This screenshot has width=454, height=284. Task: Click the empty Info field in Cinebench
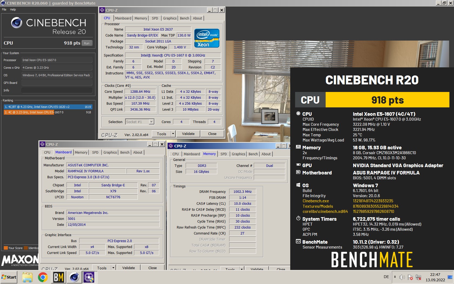point(57,90)
